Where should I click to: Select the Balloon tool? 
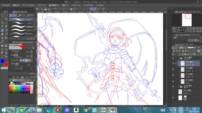tap(2, 56)
